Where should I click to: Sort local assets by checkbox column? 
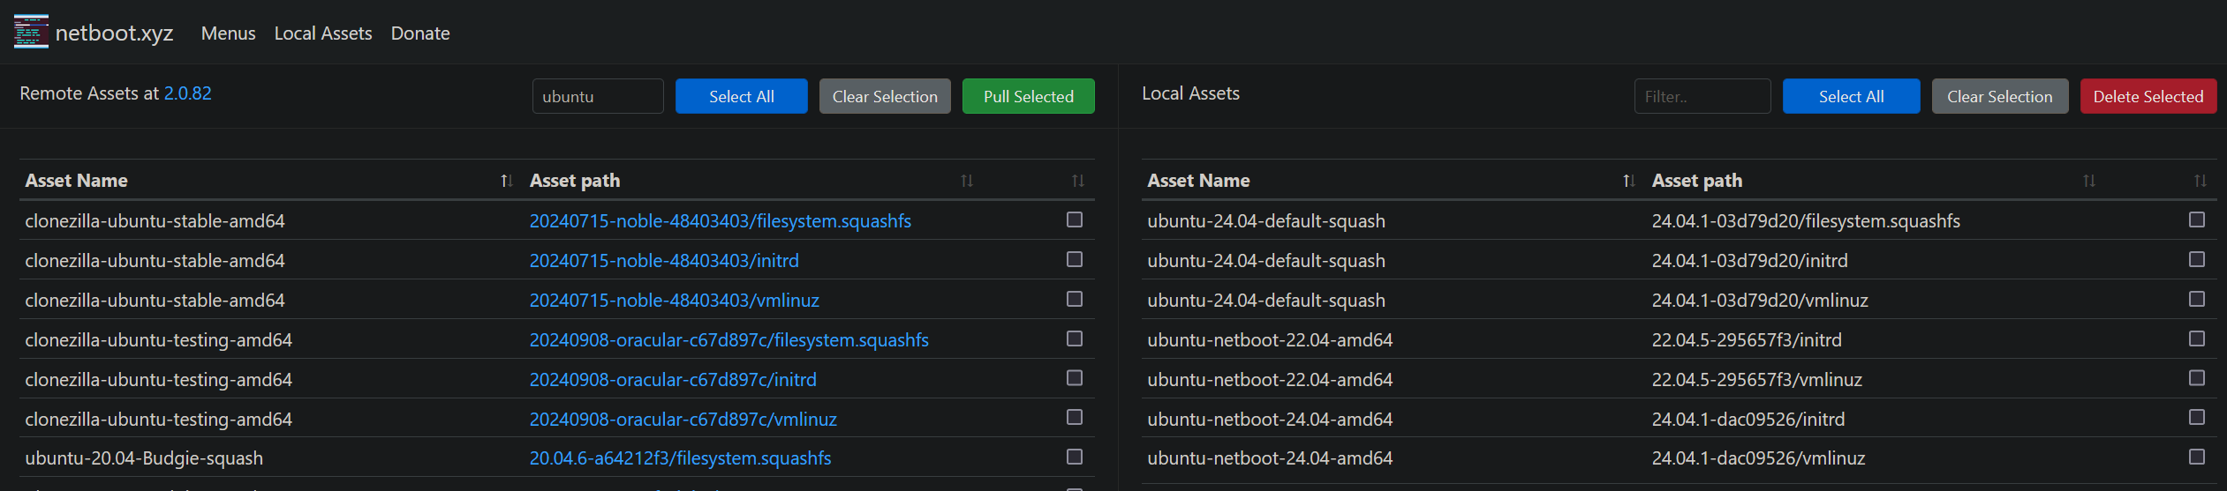tap(2201, 181)
